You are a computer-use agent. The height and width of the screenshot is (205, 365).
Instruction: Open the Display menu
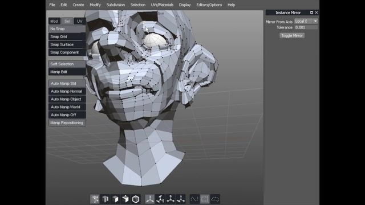(x=185, y=5)
